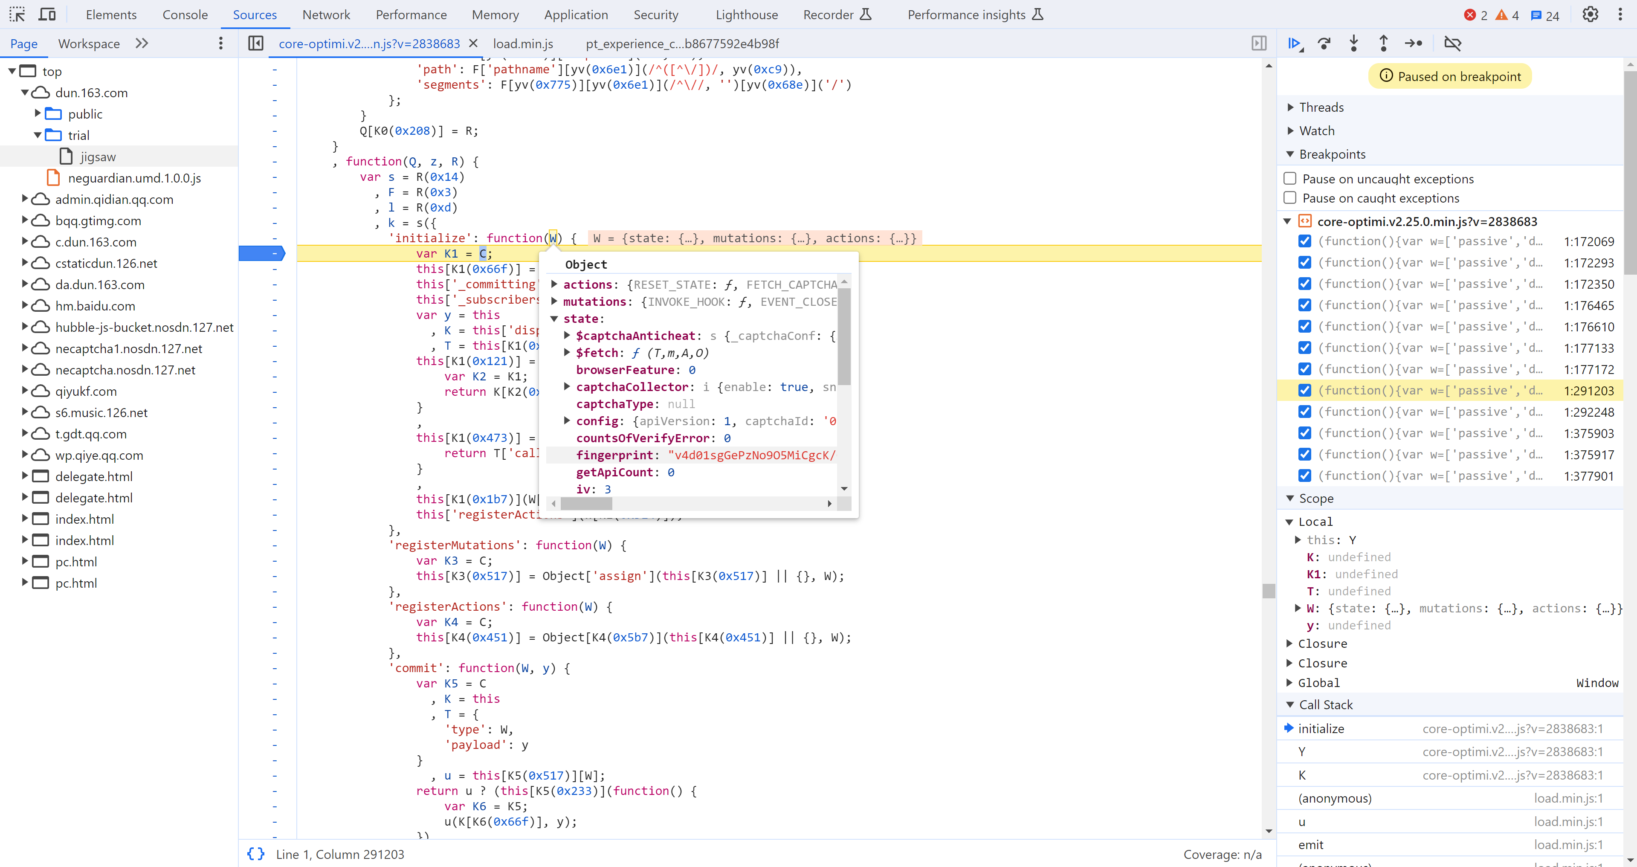Enable Pause on caught exceptions

[x=1290, y=198]
